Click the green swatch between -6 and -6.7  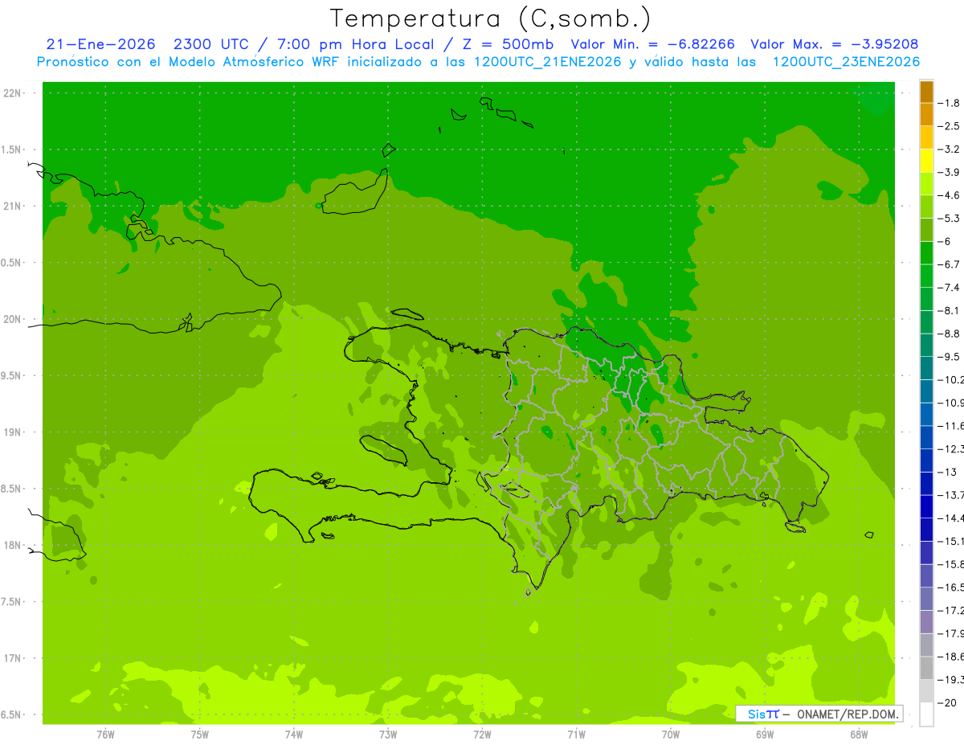point(926,253)
